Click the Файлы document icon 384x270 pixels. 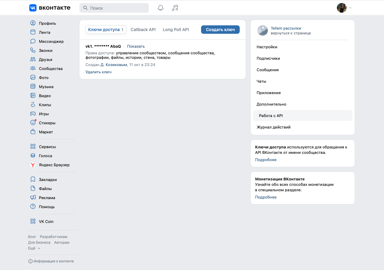[x=33, y=189]
